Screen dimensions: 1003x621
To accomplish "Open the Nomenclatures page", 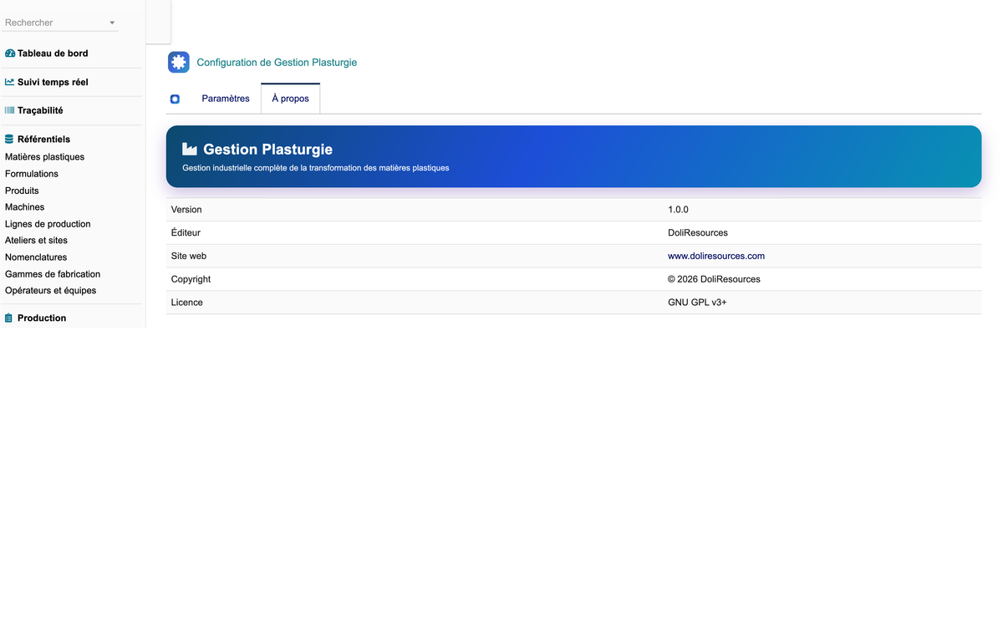I will (36, 257).
